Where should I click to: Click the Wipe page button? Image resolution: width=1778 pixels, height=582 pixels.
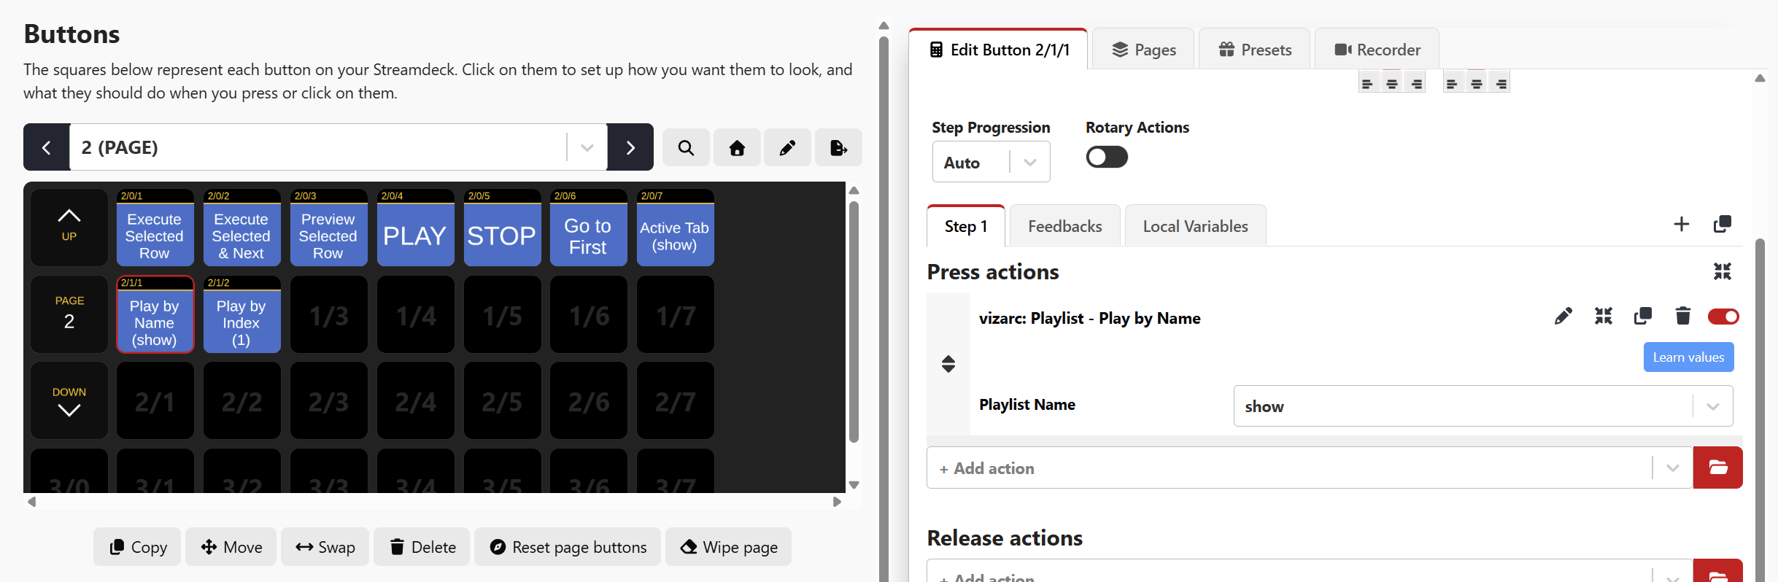click(728, 547)
